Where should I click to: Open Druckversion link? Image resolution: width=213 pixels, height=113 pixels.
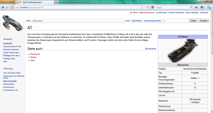coord(8,87)
